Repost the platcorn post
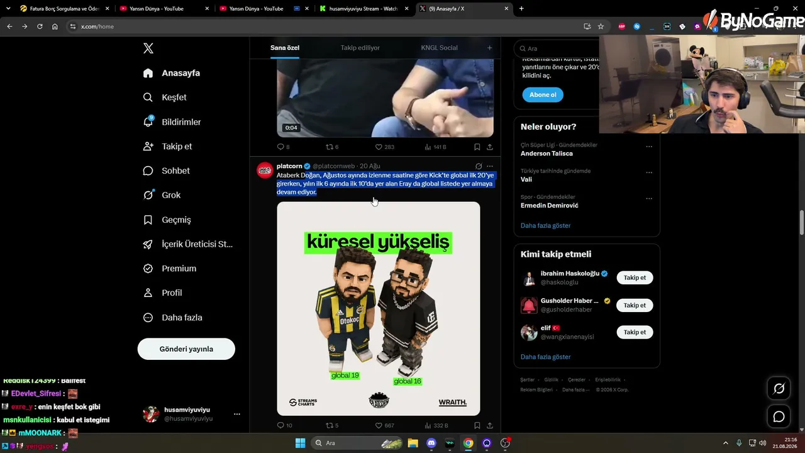805x453 pixels. coord(329,426)
